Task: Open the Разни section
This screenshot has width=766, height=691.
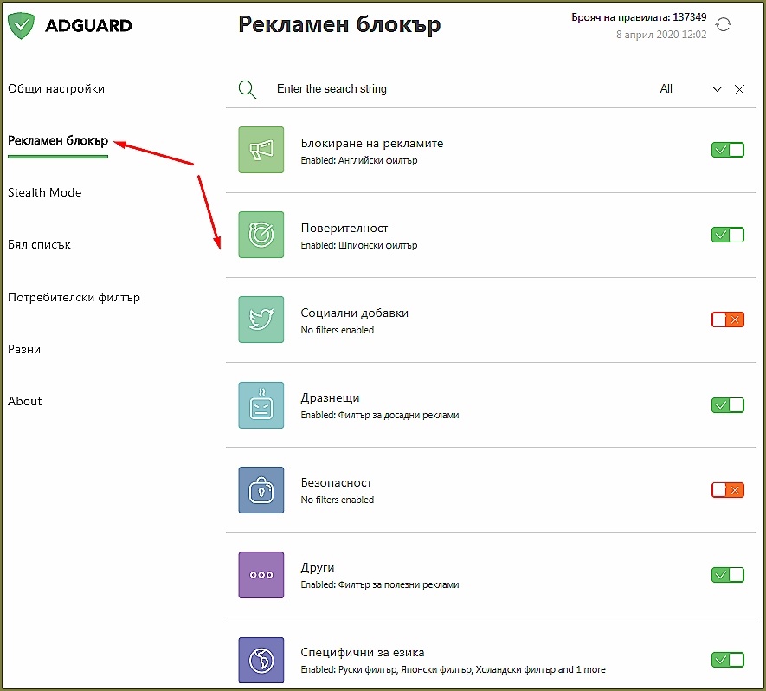Action: (24, 350)
